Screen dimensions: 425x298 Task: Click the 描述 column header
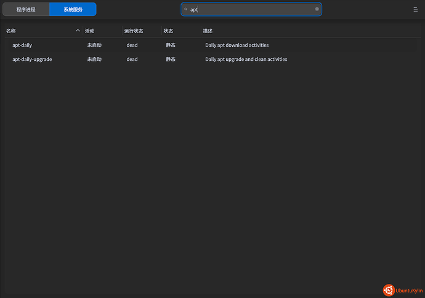coord(208,31)
